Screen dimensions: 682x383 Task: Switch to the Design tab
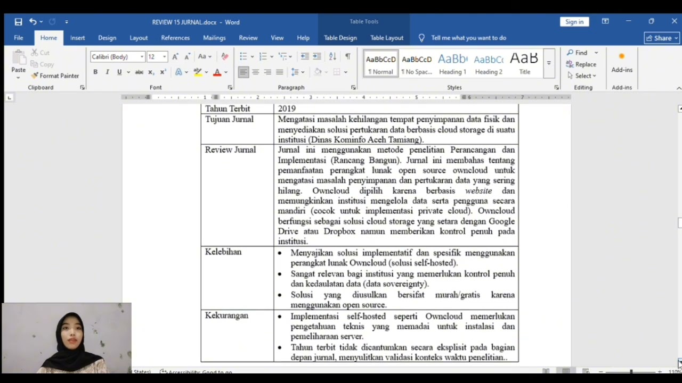[107, 38]
